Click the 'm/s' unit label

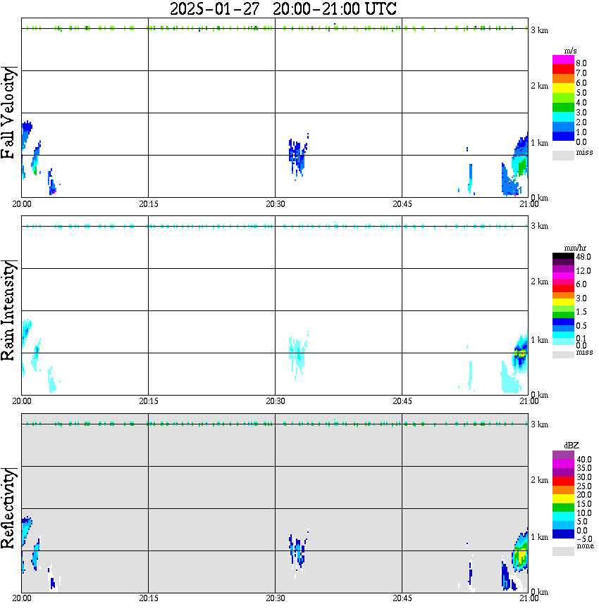(570, 51)
